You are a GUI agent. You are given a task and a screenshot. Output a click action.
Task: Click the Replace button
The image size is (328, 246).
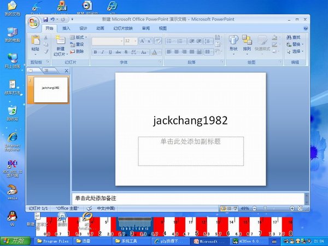point(295,44)
